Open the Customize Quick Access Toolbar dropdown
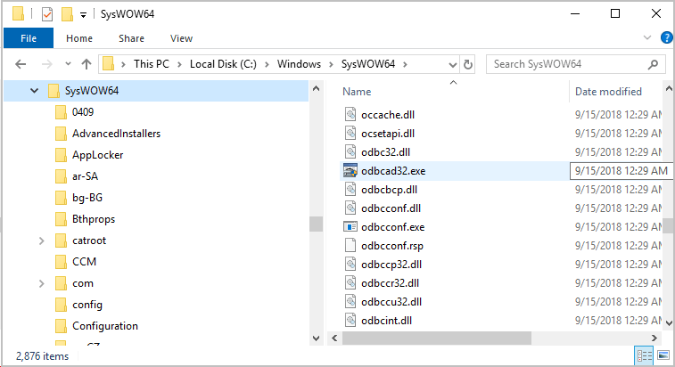 (x=83, y=15)
